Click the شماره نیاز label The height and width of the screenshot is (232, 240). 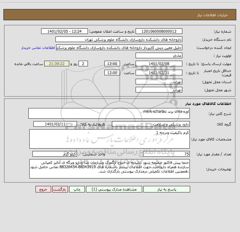click(x=223, y=31)
